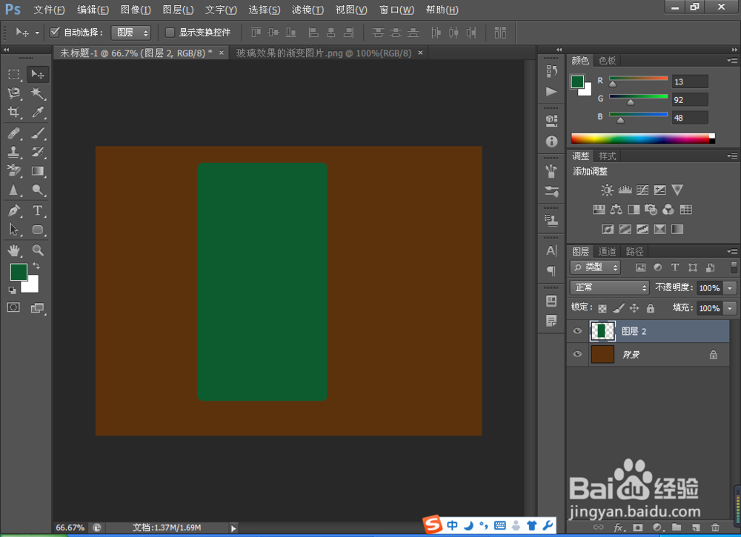Hide 背景 layer with eye icon
This screenshot has width=741, height=537.
[x=577, y=354]
